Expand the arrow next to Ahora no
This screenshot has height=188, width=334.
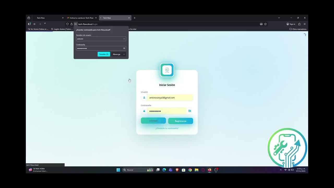tap(124, 54)
